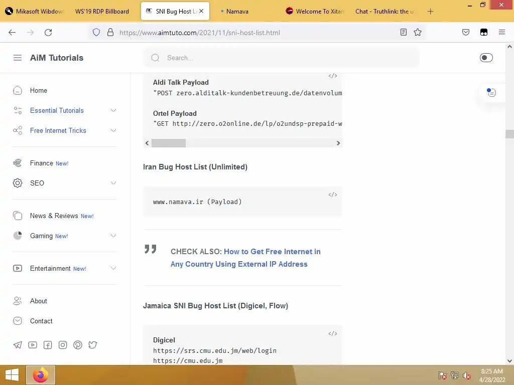Expand Free Internet Tricks submenu

click(113, 130)
